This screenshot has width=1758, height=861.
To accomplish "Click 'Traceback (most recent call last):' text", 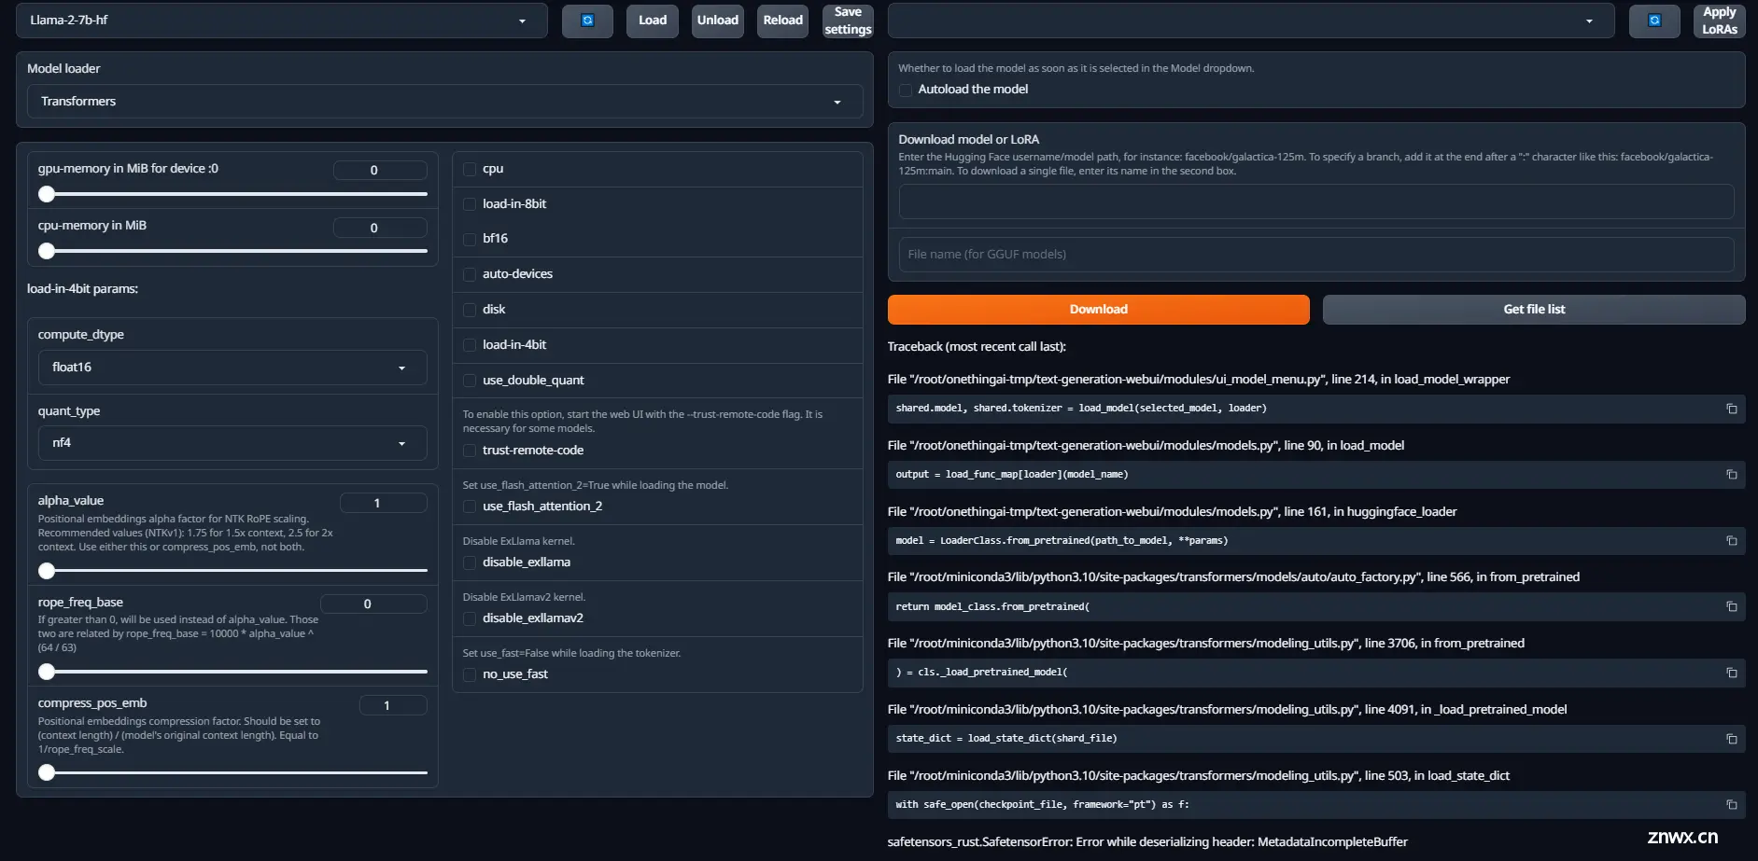I will pyautogui.click(x=977, y=347).
